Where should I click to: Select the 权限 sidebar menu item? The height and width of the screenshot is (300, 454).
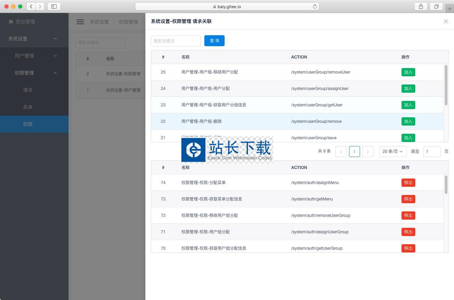coord(34,124)
